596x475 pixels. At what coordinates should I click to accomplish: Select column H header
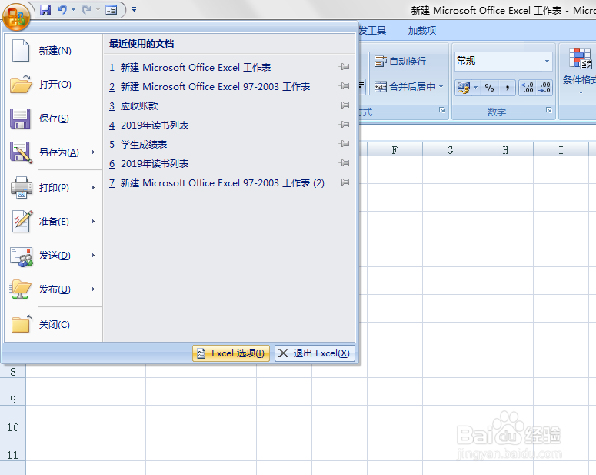[505, 150]
